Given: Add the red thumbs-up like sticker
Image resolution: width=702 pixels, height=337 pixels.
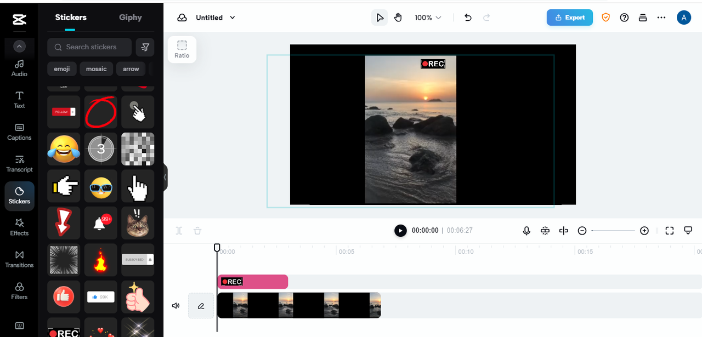Looking at the screenshot, I should pyautogui.click(x=64, y=296).
